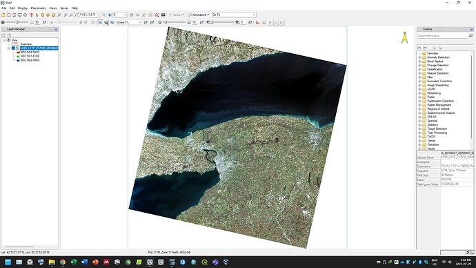476x268 pixels.
Task: Refresh the toolbox search icon
Action: [x=470, y=36]
